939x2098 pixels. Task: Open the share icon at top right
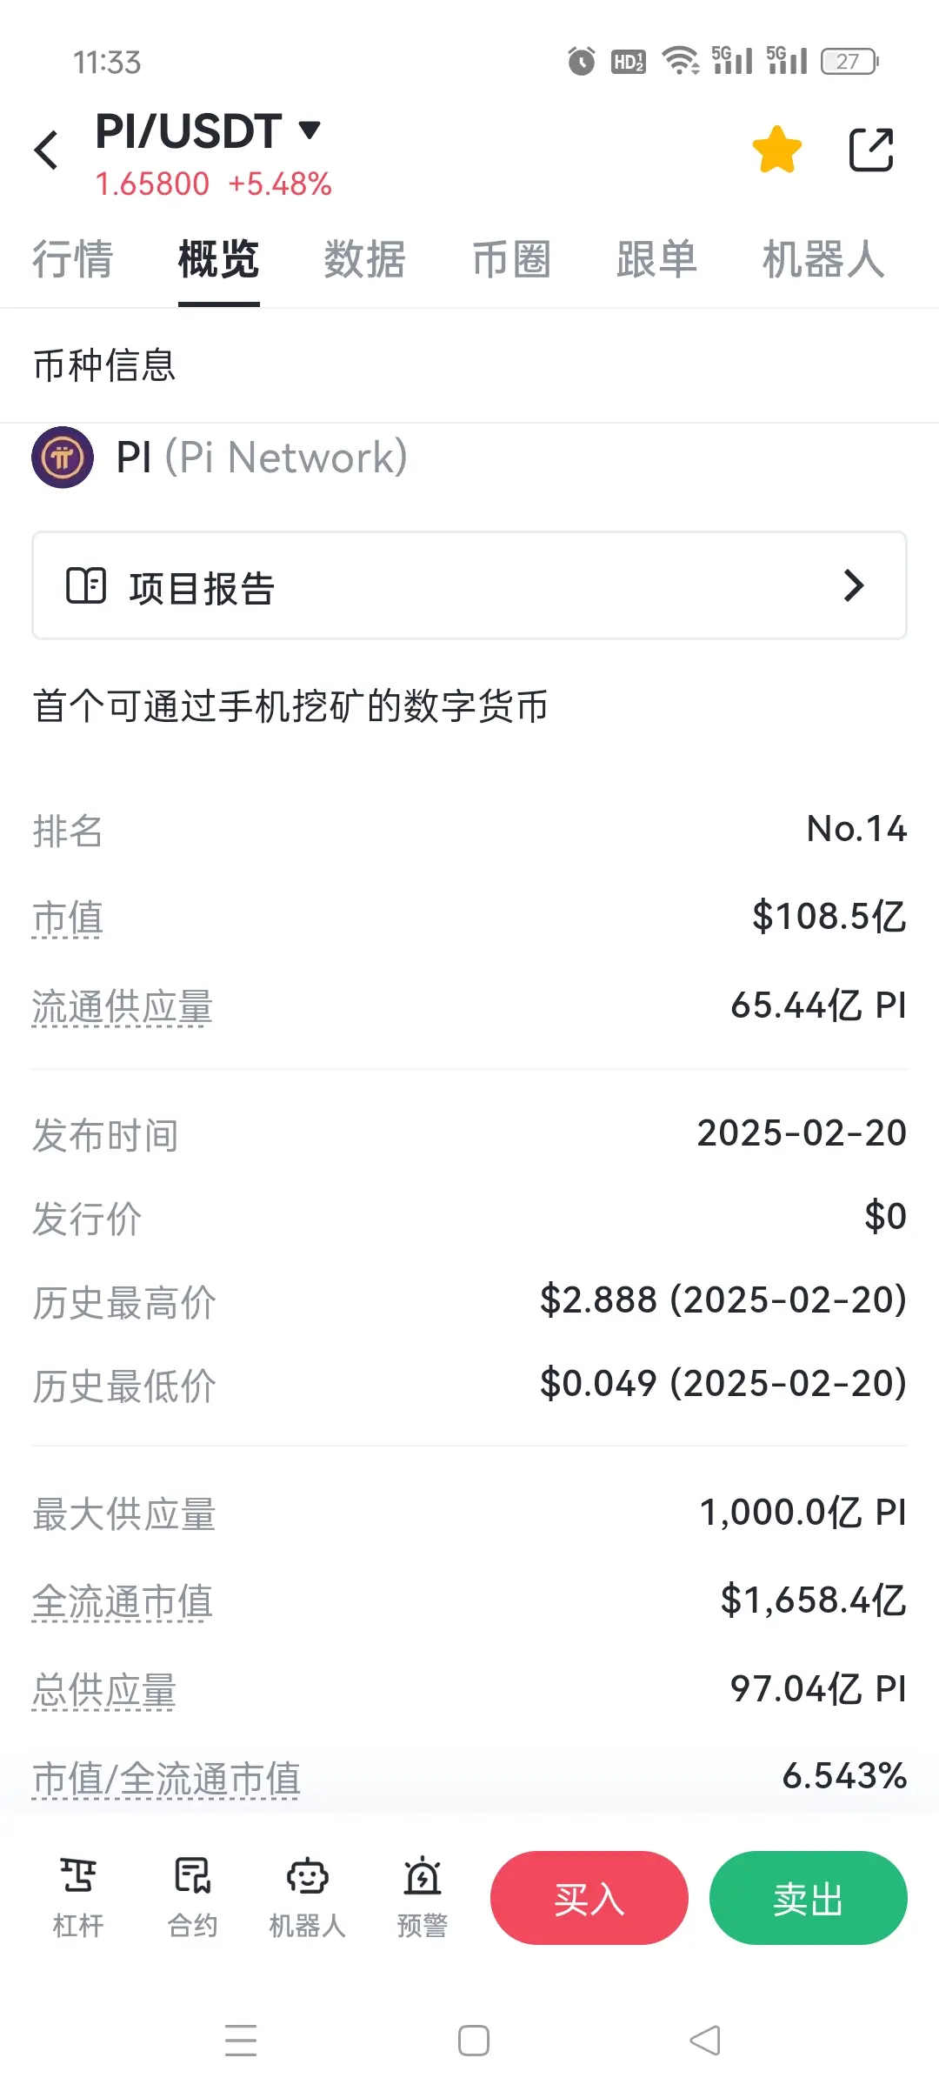(870, 150)
